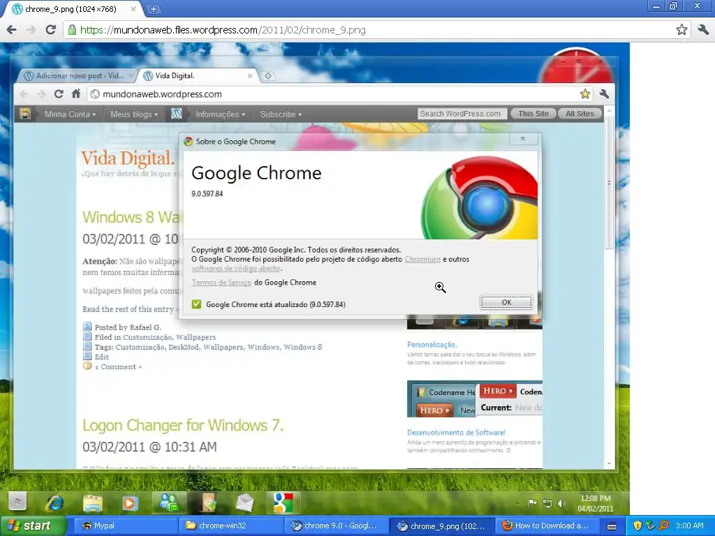Expand the Meus blogs dropdown

coord(134,114)
